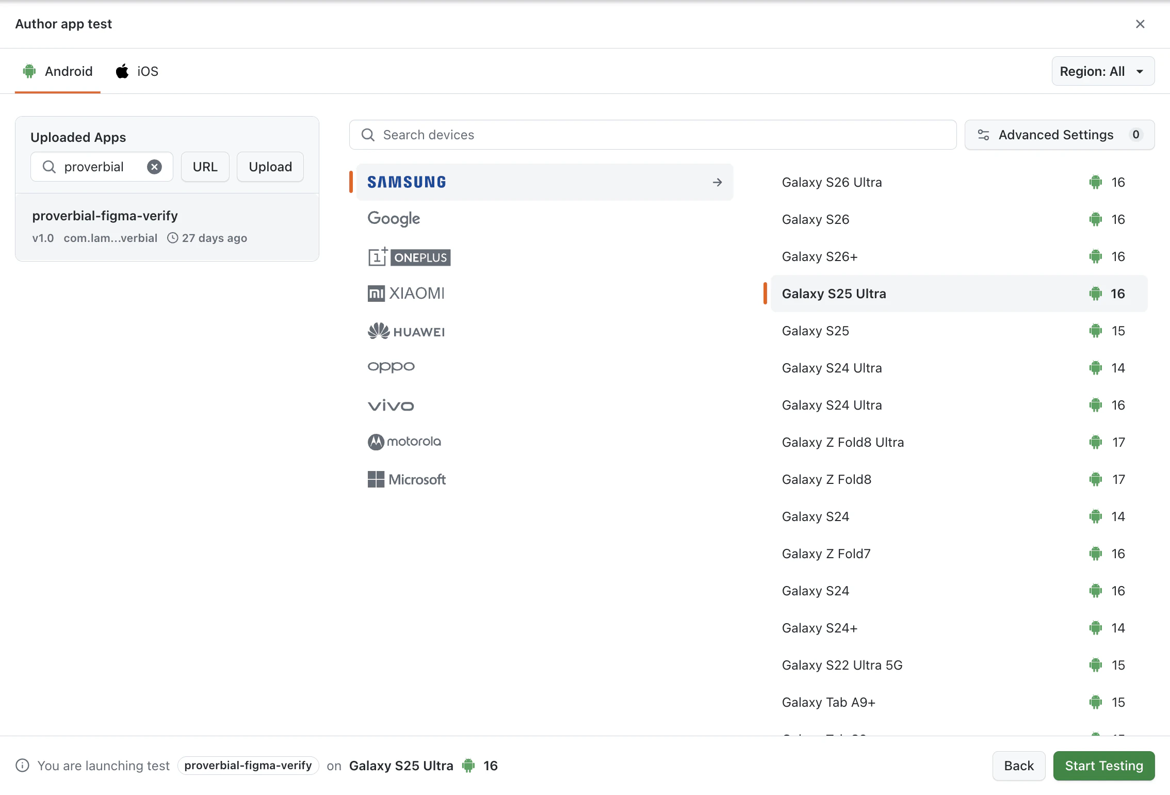Viewport: 1170px width, 795px height.
Task: Click the Search devices field
Action: (653, 135)
